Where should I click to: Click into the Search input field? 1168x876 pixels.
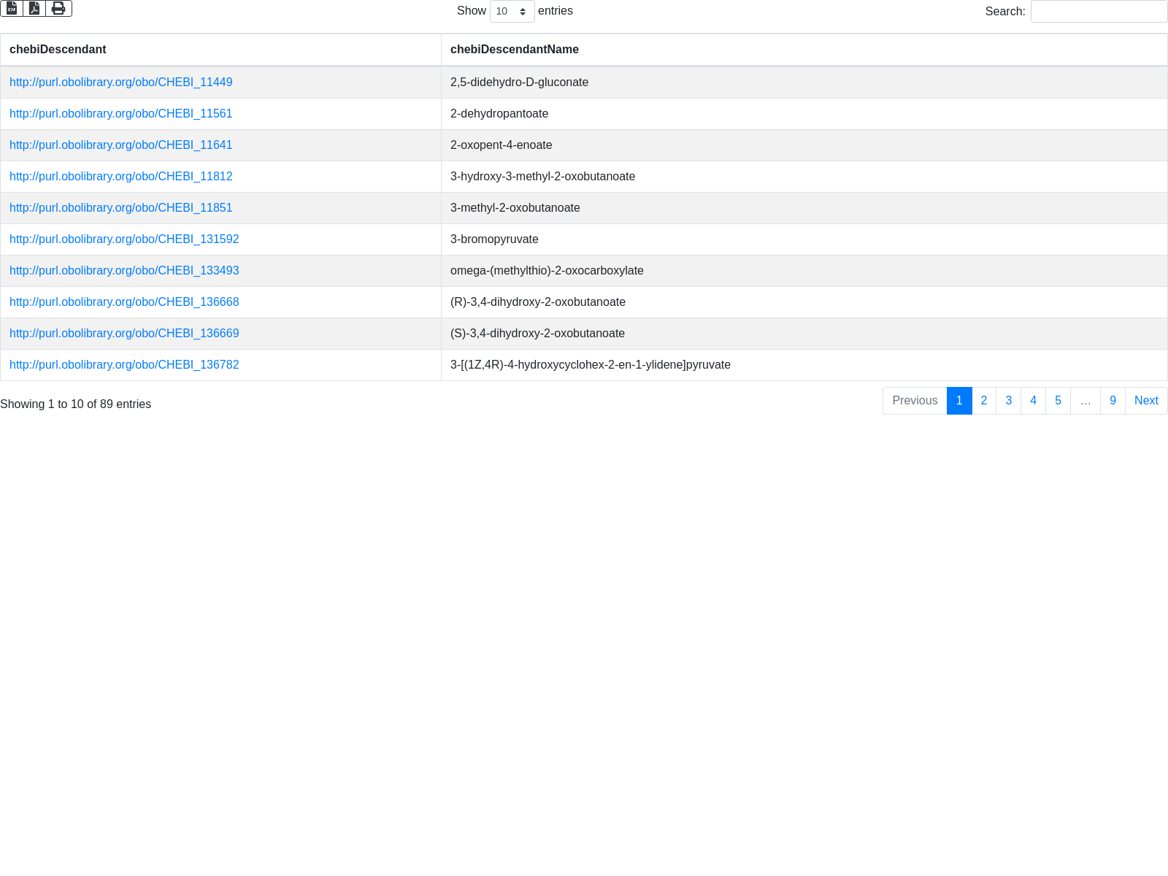1099,12
